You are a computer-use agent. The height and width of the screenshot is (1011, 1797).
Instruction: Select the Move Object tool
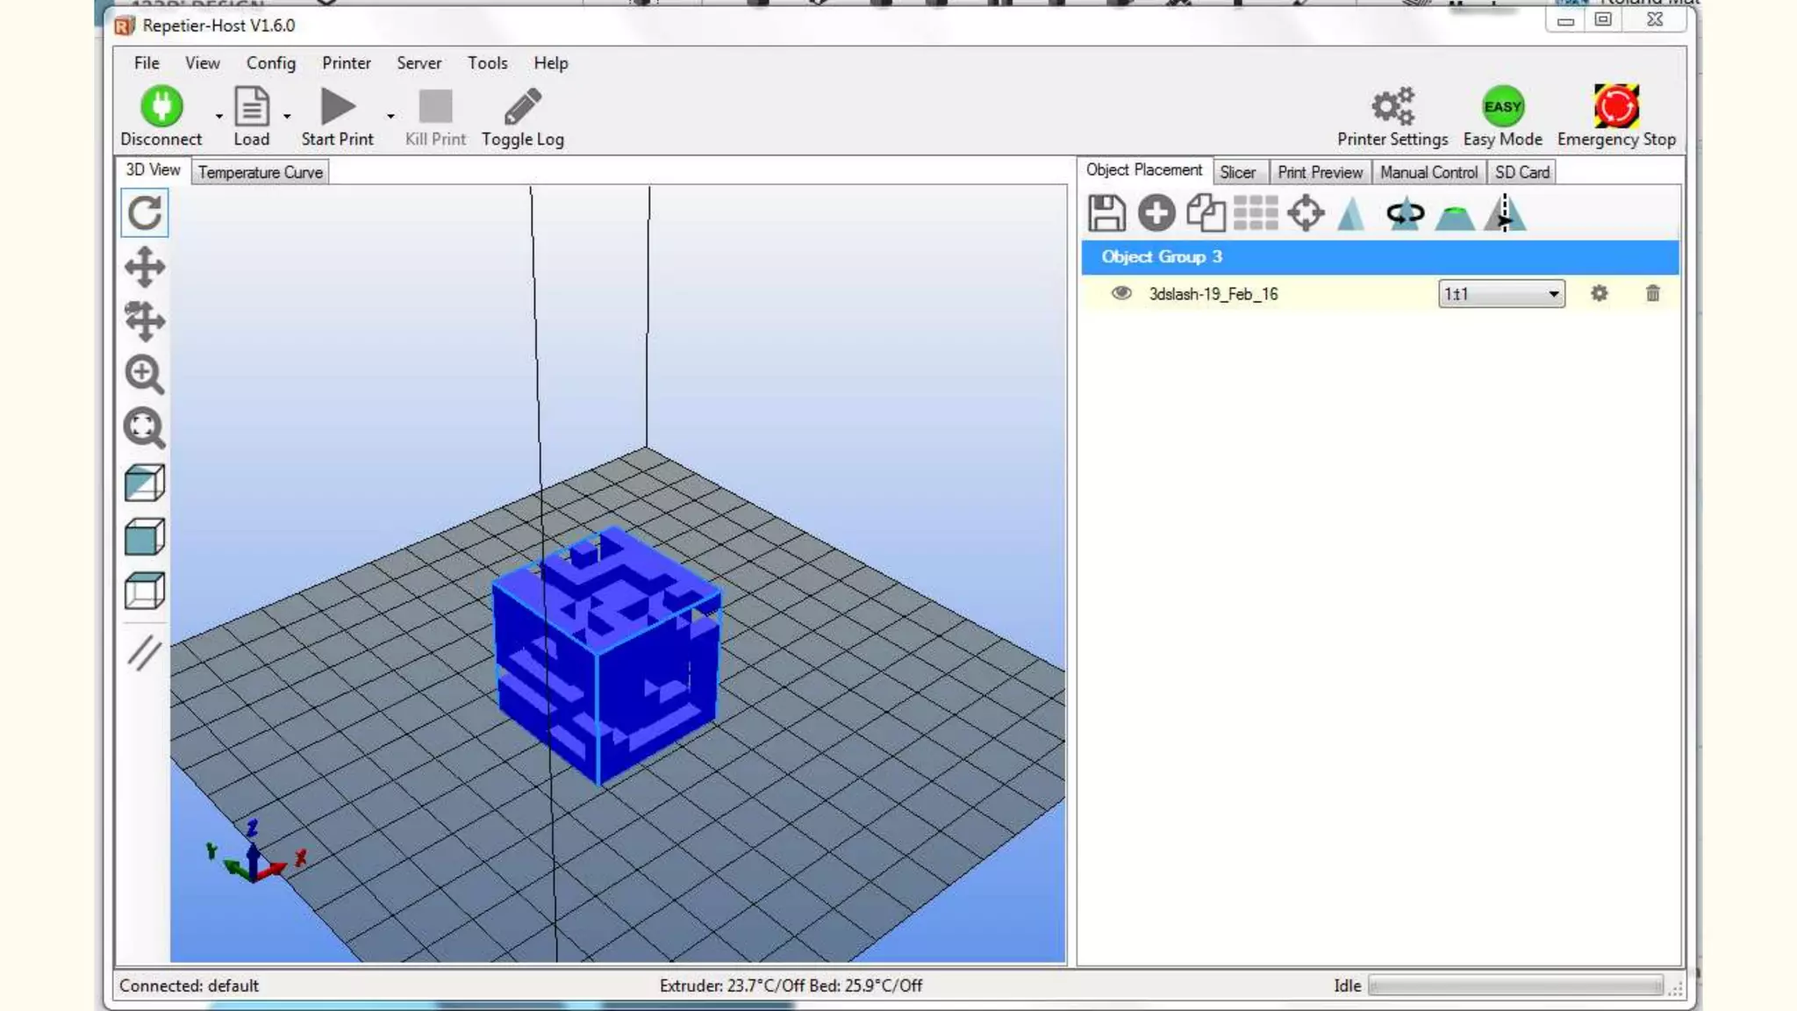[x=145, y=321]
